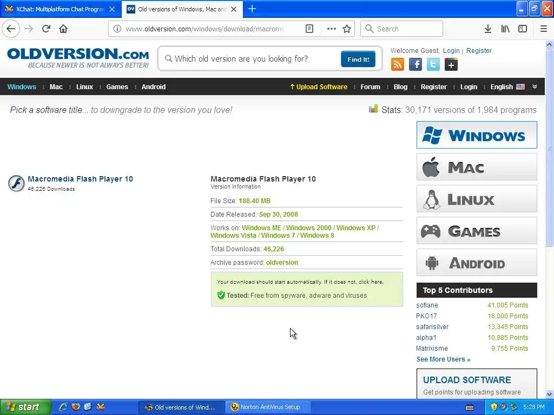Expand the language chevron dropdown

pyautogui.click(x=535, y=86)
